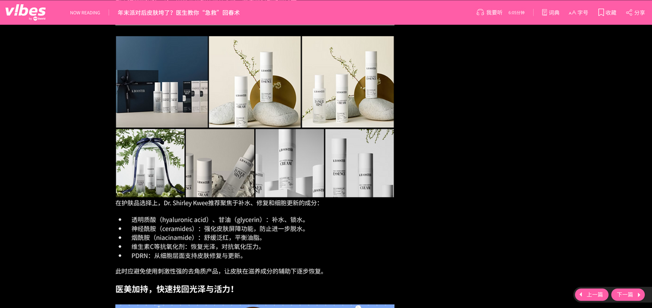The height and width of the screenshot is (308, 652).
Task: Open the Essence and Cream white photo
Action: click(x=359, y=163)
